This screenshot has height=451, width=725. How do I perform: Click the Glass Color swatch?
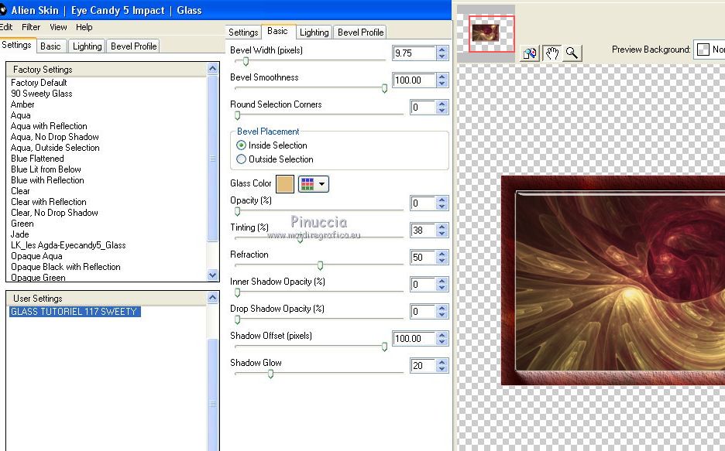point(285,184)
